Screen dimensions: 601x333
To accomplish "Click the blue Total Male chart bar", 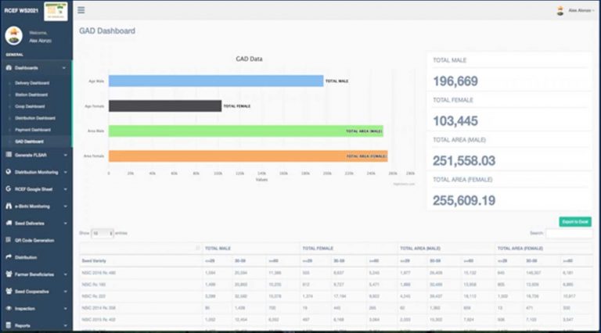I will tap(215, 81).
